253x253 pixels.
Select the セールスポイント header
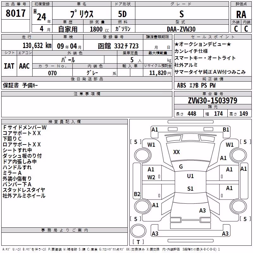click(x=213, y=37)
